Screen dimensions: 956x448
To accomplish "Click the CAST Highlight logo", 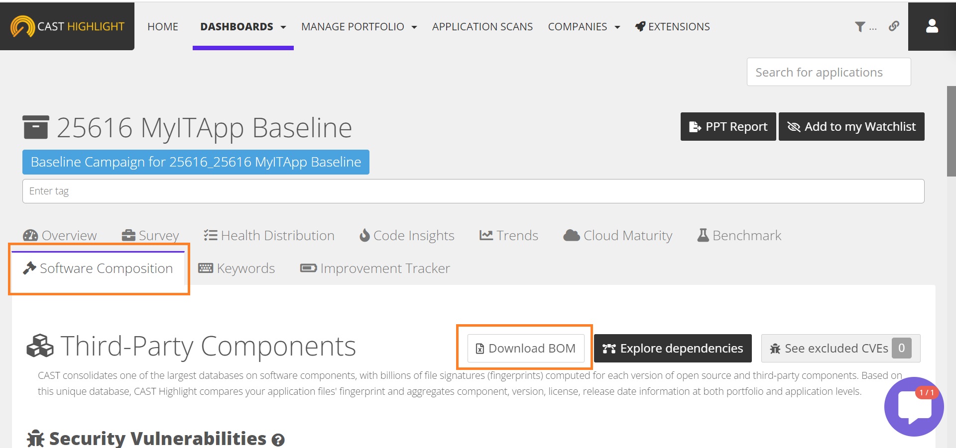I will pos(67,26).
